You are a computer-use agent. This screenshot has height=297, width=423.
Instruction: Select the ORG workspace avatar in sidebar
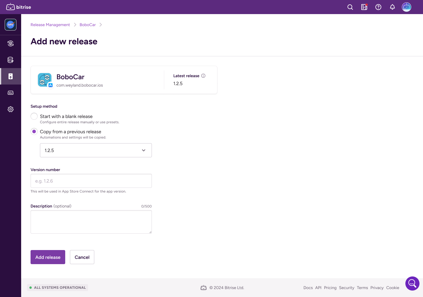point(11,25)
